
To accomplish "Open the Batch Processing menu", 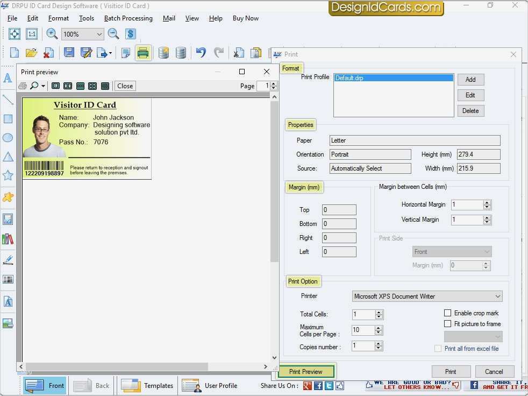I will pyautogui.click(x=128, y=18).
